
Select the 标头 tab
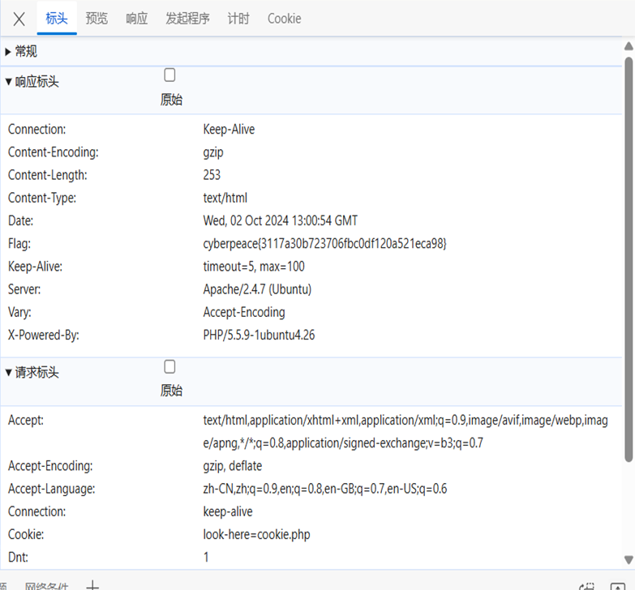(x=57, y=19)
